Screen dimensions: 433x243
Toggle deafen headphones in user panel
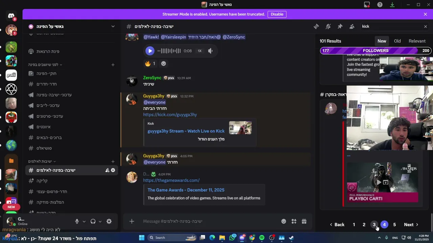tap(93, 221)
